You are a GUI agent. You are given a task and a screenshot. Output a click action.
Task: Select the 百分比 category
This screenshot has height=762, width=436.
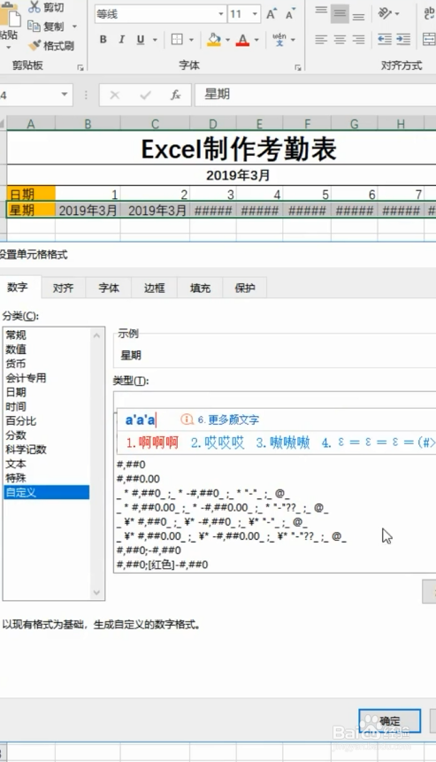[46, 421]
